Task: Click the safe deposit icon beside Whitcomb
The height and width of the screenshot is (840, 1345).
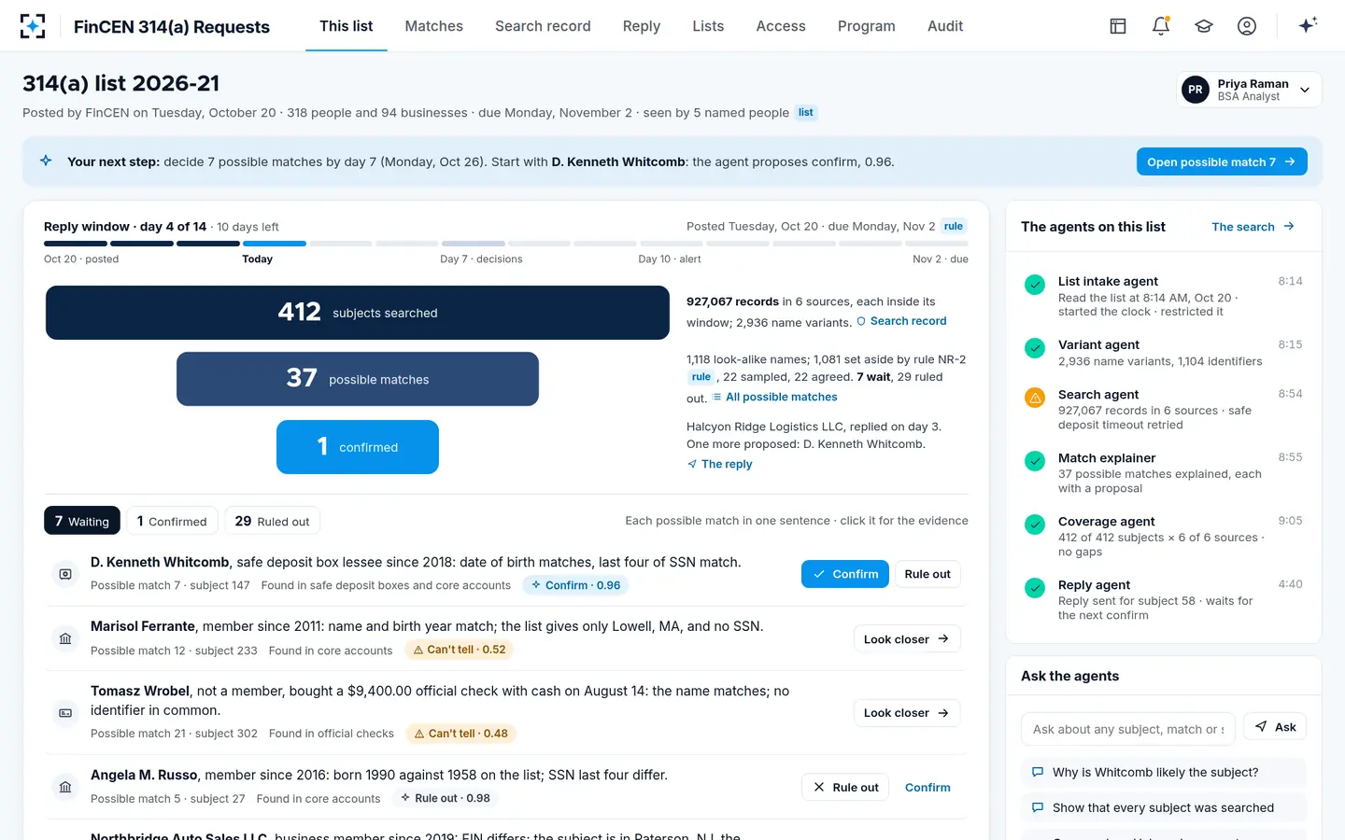Action: pos(65,574)
